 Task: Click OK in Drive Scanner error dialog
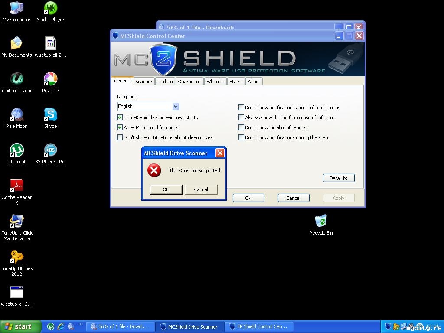pos(166,189)
